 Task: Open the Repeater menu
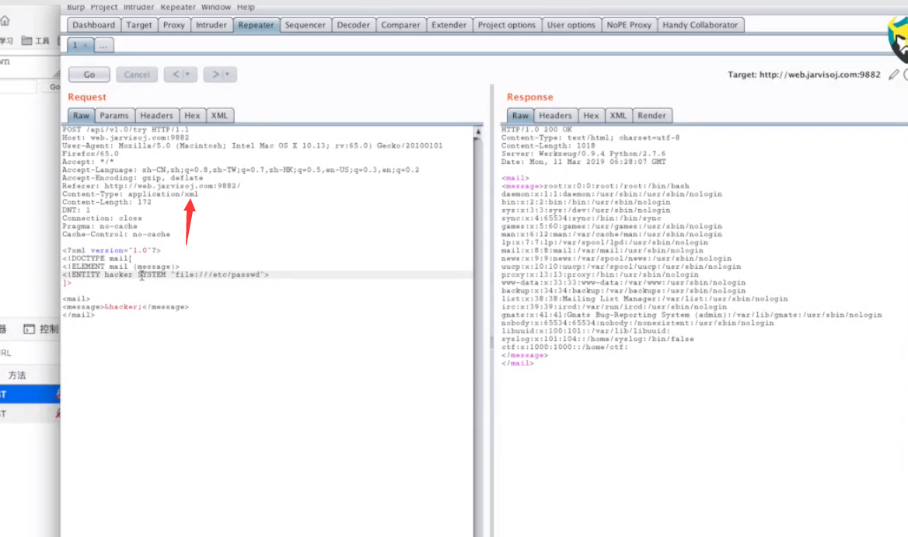[x=178, y=7]
